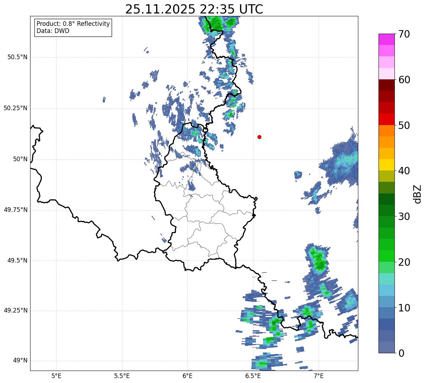Select the 6°E longitude label
The width and height of the screenshot is (426, 383).
(x=187, y=376)
